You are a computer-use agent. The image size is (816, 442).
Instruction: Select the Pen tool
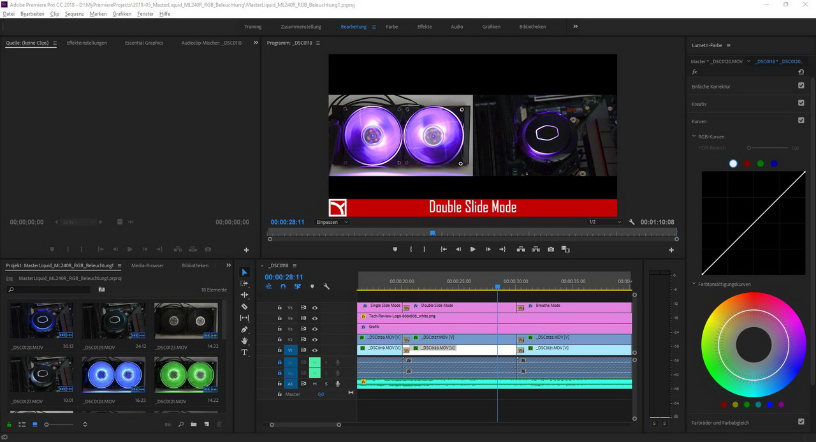pyautogui.click(x=244, y=330)
